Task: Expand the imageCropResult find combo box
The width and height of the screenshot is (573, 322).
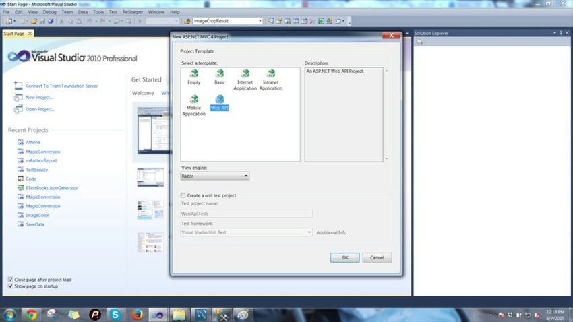Action: tap(260, 21)
